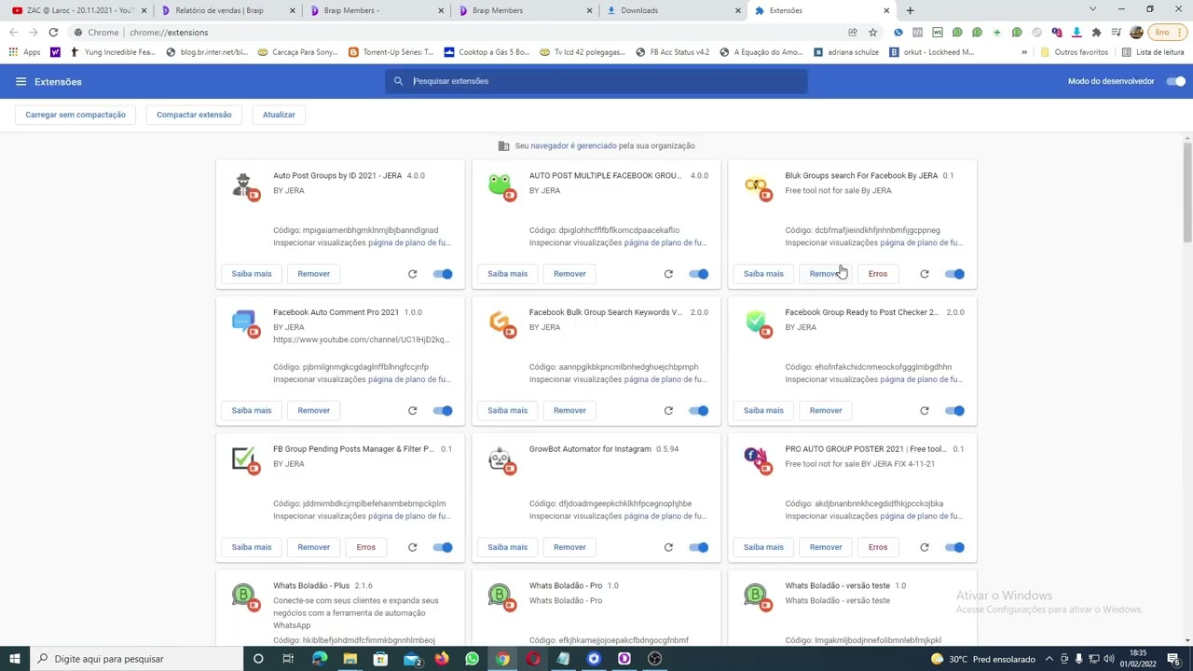Disable Facebook Group Ready to Post Checker

954,410
